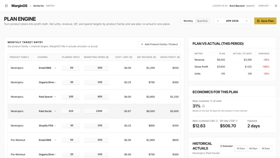Show 90 Days historical actuals
Viewport: 280px width, 158px height.
(266, 149)
